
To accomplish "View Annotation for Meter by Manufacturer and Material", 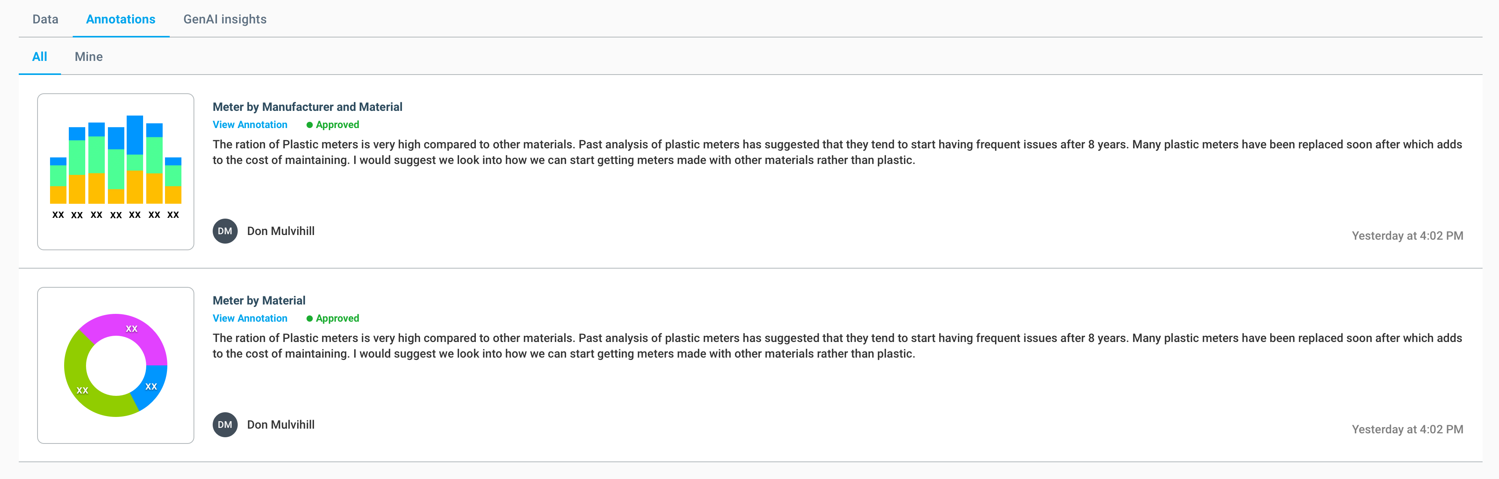I will (x=250, y=125).
